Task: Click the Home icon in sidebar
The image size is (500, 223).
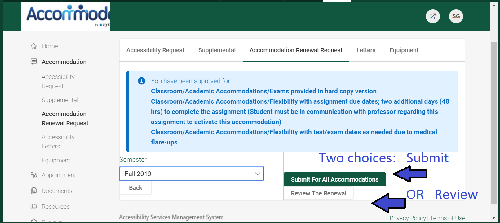Action: point(34,46)
